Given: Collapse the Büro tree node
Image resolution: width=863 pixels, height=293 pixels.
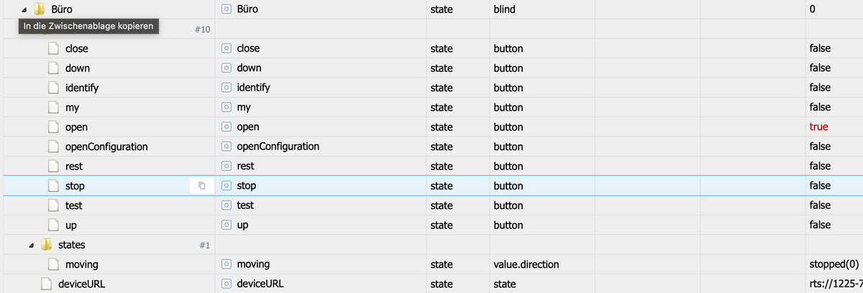Looking at the screenshot, I should [x=26, y=10].
